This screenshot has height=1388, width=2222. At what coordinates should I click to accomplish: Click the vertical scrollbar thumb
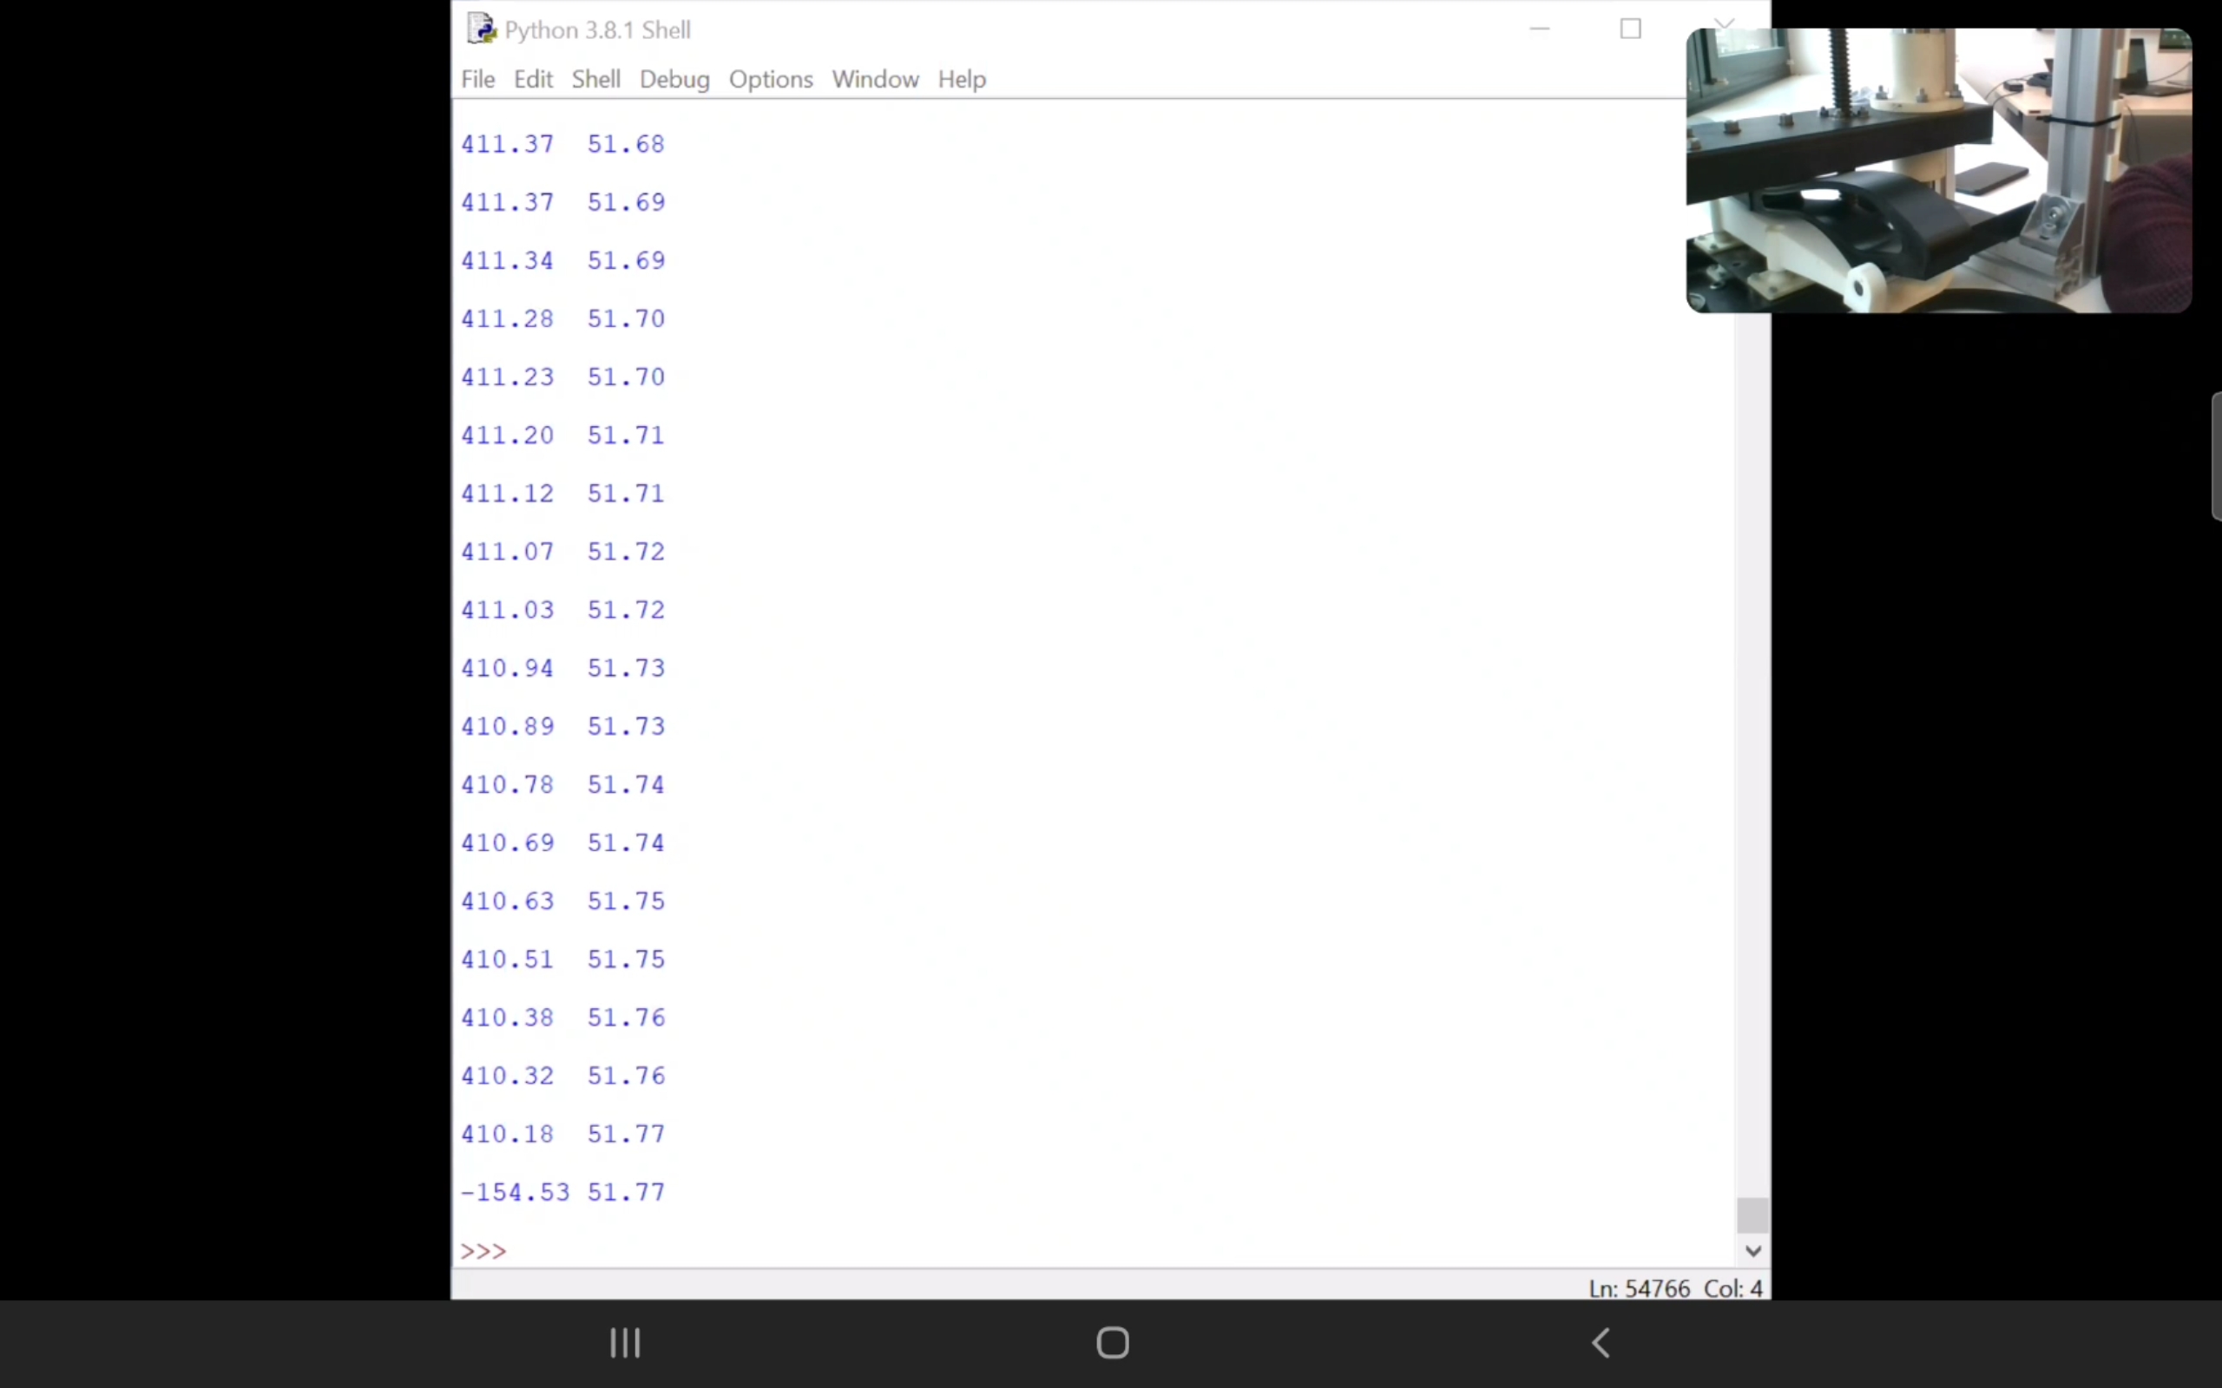click(x=1752, y=1215)
